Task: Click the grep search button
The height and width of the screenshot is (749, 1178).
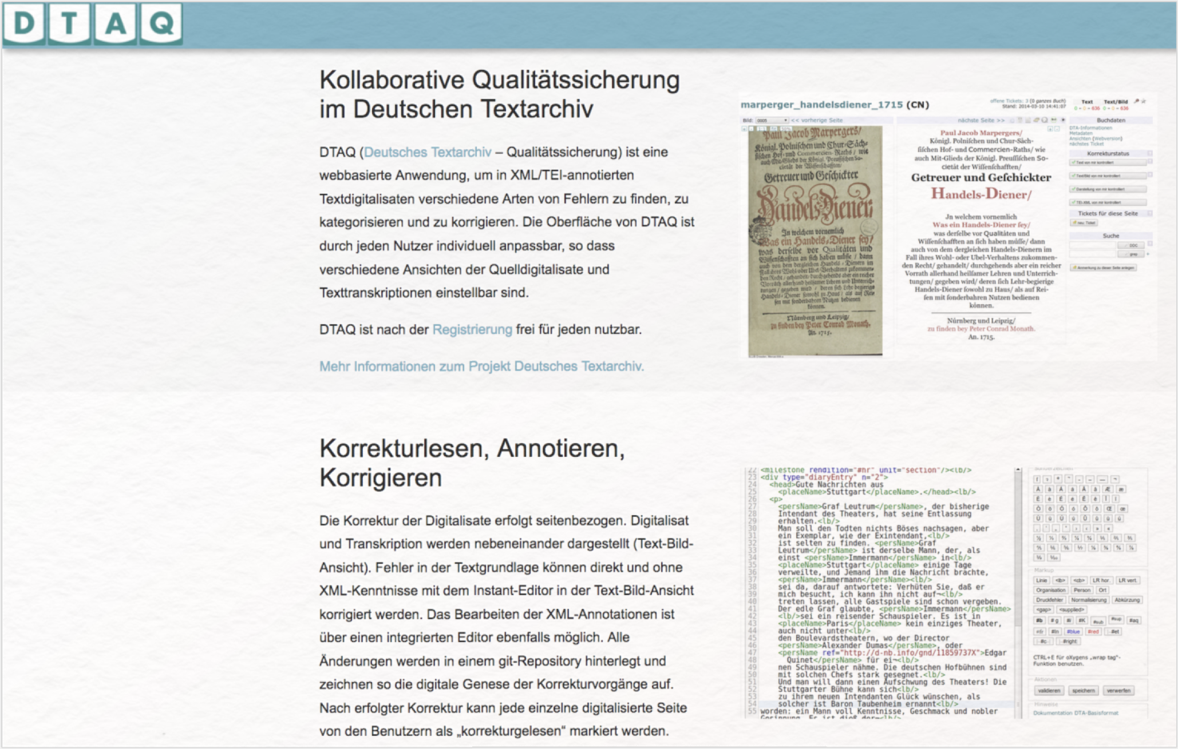Action: (x=1131, y=254)
